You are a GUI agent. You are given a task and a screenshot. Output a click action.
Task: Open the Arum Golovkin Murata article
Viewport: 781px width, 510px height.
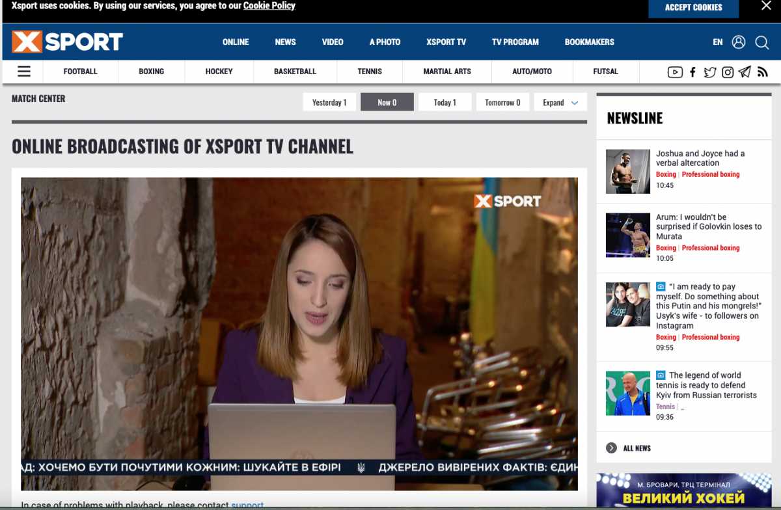coord(709,227)
